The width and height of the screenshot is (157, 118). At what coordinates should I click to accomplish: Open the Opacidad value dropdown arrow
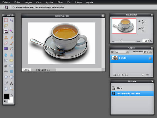150,52
